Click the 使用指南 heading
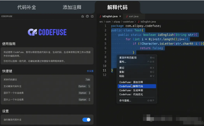The height and width of the screenshot is (126, 204). (x=9, y=44)
